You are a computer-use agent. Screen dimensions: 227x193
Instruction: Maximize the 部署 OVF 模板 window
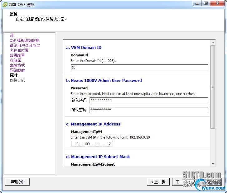206,3
